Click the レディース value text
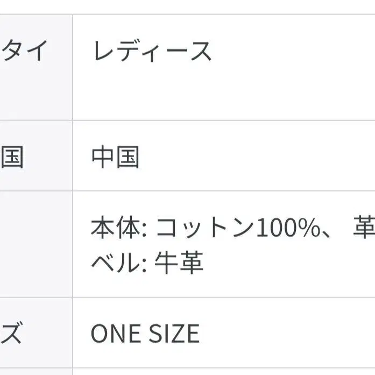375x375 pixels. tap(152, 51)
